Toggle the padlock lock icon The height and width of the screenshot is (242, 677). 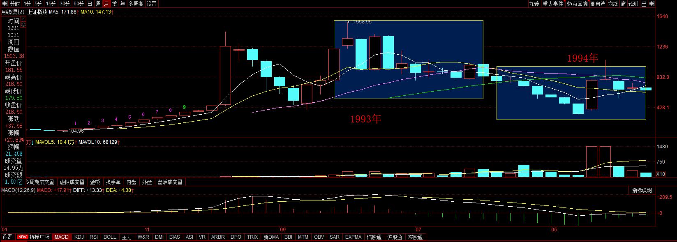pos(644,4)
